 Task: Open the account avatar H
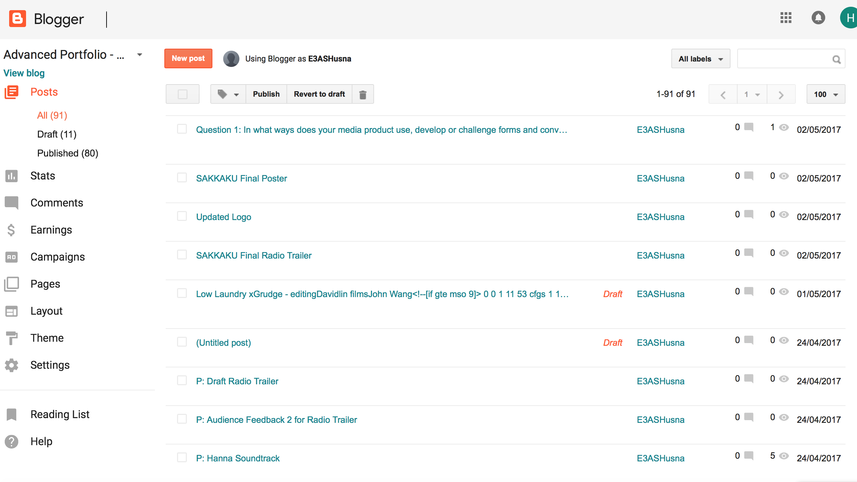point(849,18)
